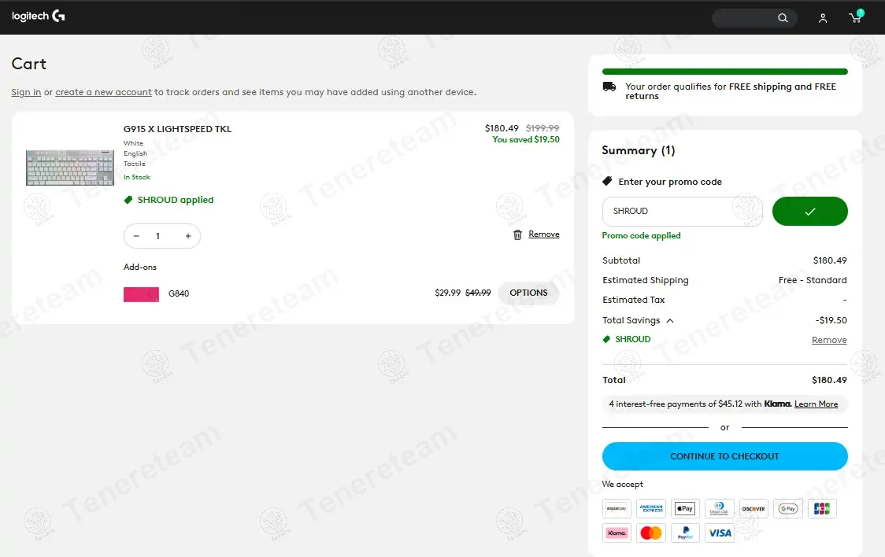Apply promo code with green checkmark button
Screen dimensions: 885x557
click(809, 212)
